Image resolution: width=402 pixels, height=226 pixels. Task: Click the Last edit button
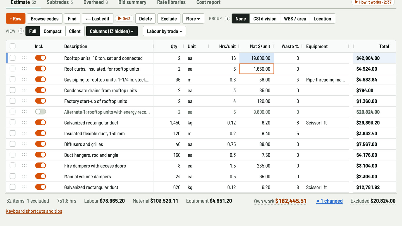pos(97,19)
